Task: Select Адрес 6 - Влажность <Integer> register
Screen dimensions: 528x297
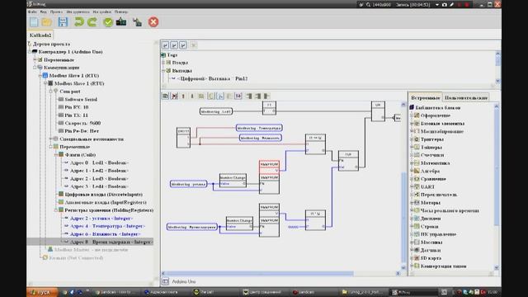Action: pyautogui.click(x=105, y=234)
